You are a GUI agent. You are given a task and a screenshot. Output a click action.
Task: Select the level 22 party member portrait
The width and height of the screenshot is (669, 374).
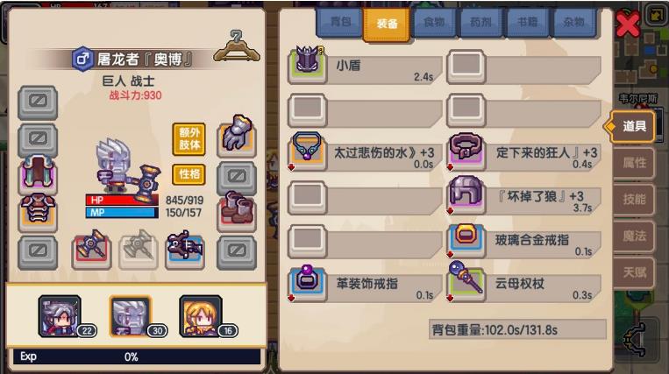coord(60,316)
